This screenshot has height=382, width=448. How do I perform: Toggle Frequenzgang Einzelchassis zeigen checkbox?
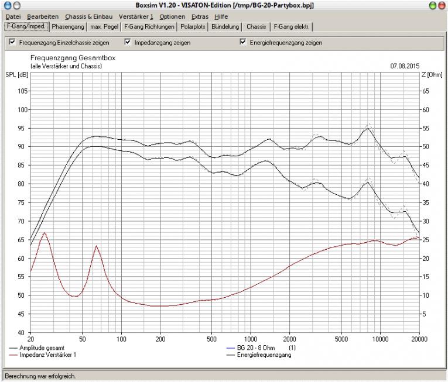click(x=12, y=42)
